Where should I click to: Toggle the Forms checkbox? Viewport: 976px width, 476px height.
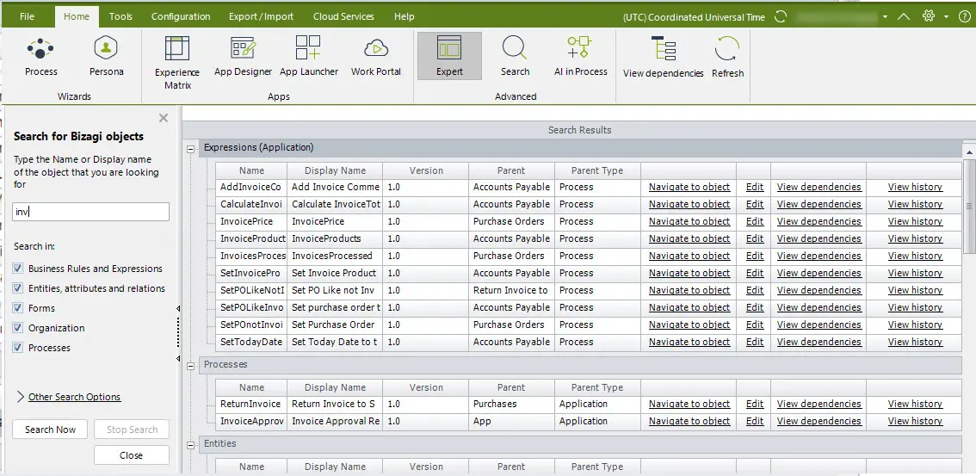tap(18, 308)
